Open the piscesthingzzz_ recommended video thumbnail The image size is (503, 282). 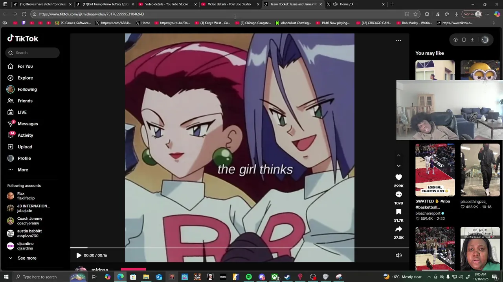pyautogui.click(x=480, y=170)
